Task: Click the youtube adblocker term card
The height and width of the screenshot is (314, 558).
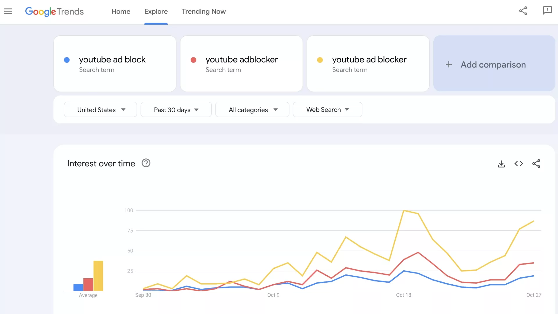Action: (241, 64)
